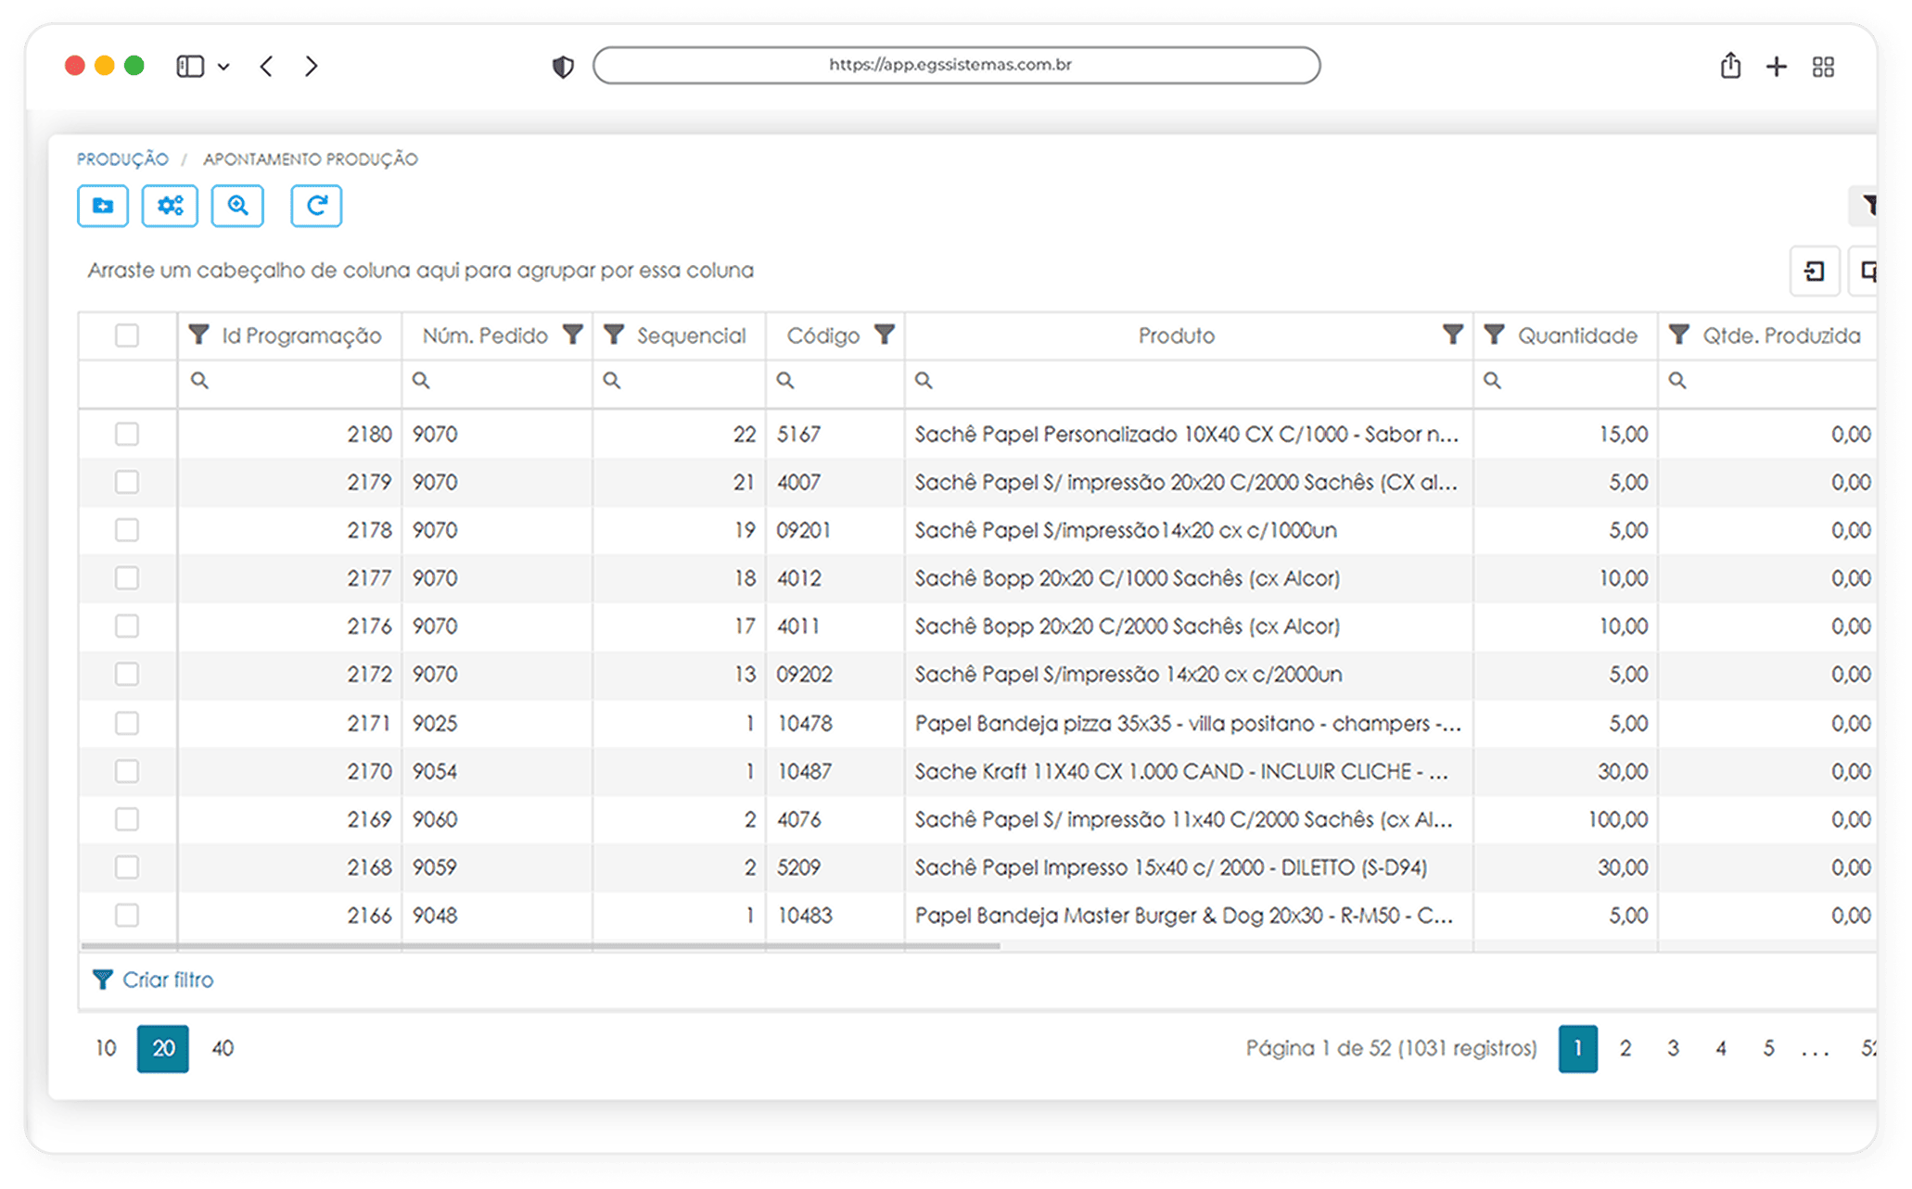Screen dimensions: 1912x1189
Task: Open filter funnel on Id Programação column
Action: pos(198,335)
